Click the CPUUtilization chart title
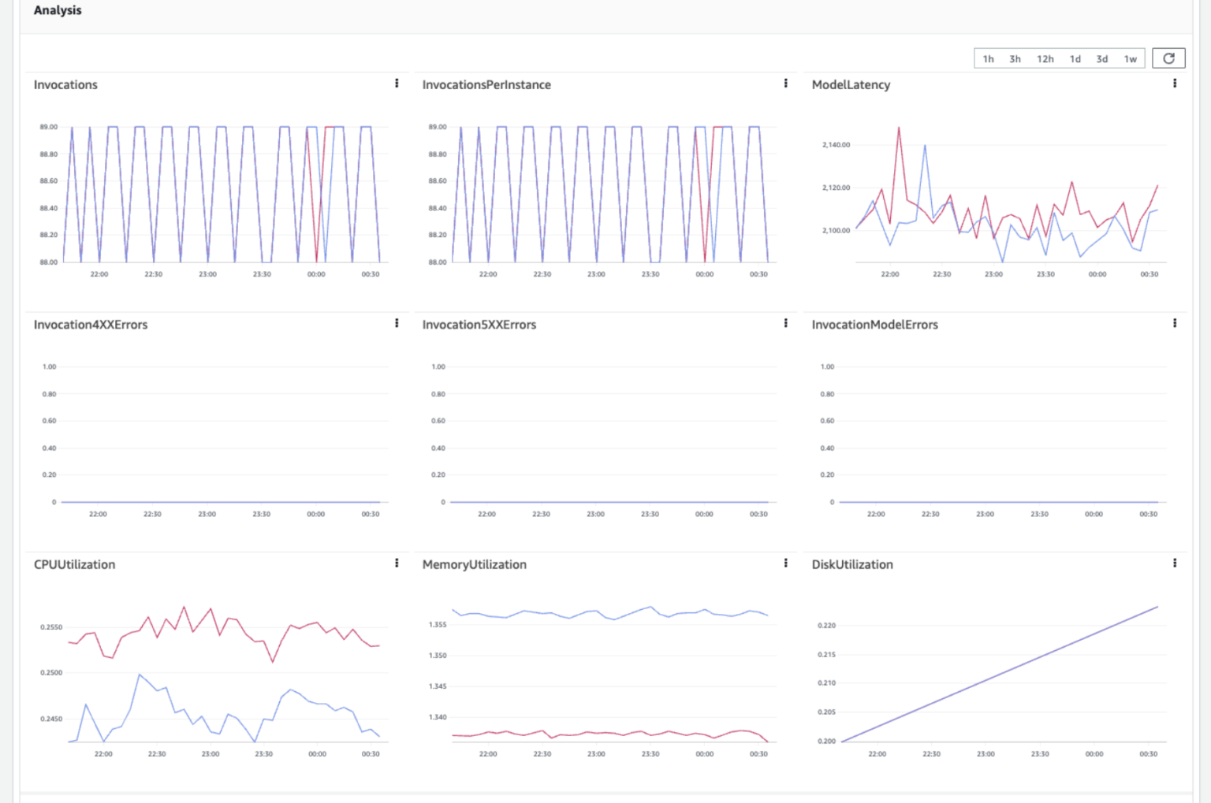The image size is (1211, 803). click(74, 565)
